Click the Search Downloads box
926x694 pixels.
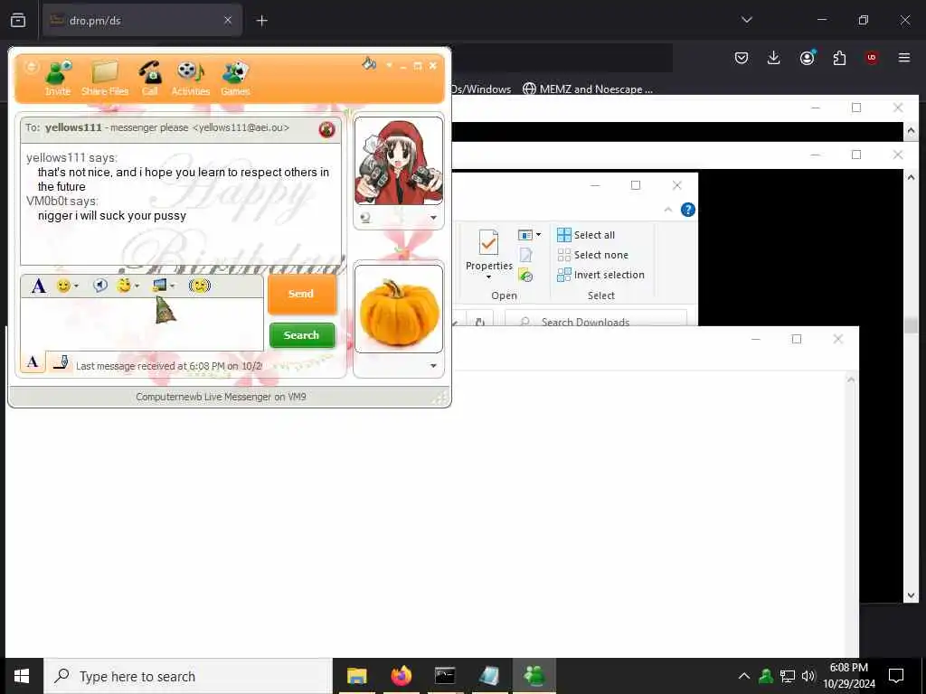tap(595, 320)
